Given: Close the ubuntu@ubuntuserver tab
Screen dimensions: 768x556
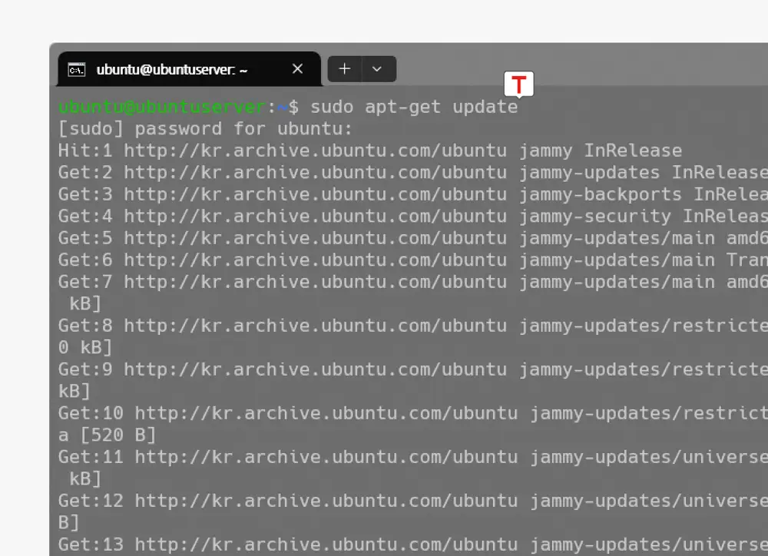Looking at the screenshot, I should coord(298,69).
